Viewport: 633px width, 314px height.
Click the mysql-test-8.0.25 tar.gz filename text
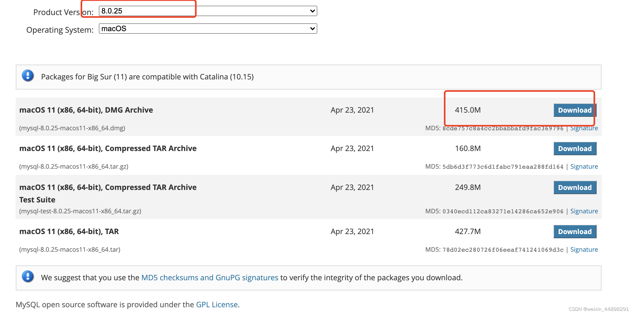80,211
